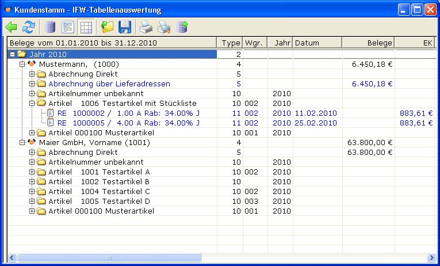
Task: Click the database cylinder toolbar icon
Action: click(51, 26)
